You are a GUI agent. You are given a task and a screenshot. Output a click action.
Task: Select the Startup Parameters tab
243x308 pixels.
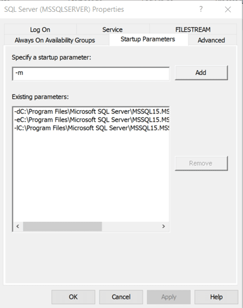point(148,39)
